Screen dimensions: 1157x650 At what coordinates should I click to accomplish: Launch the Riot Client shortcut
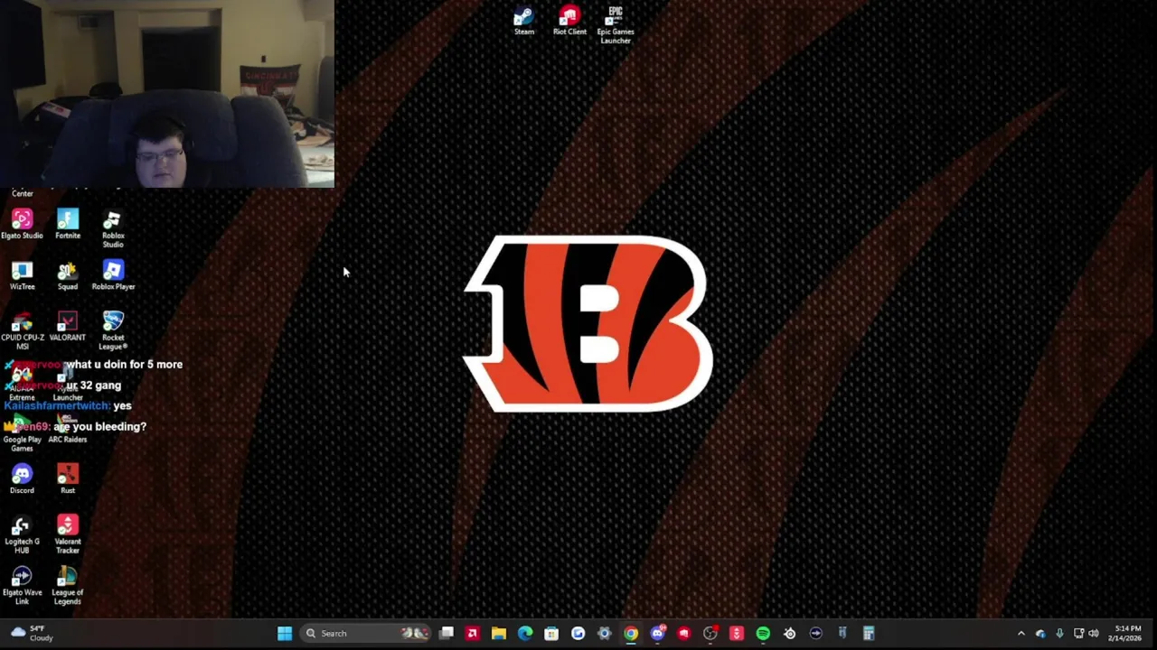(569, 21)
